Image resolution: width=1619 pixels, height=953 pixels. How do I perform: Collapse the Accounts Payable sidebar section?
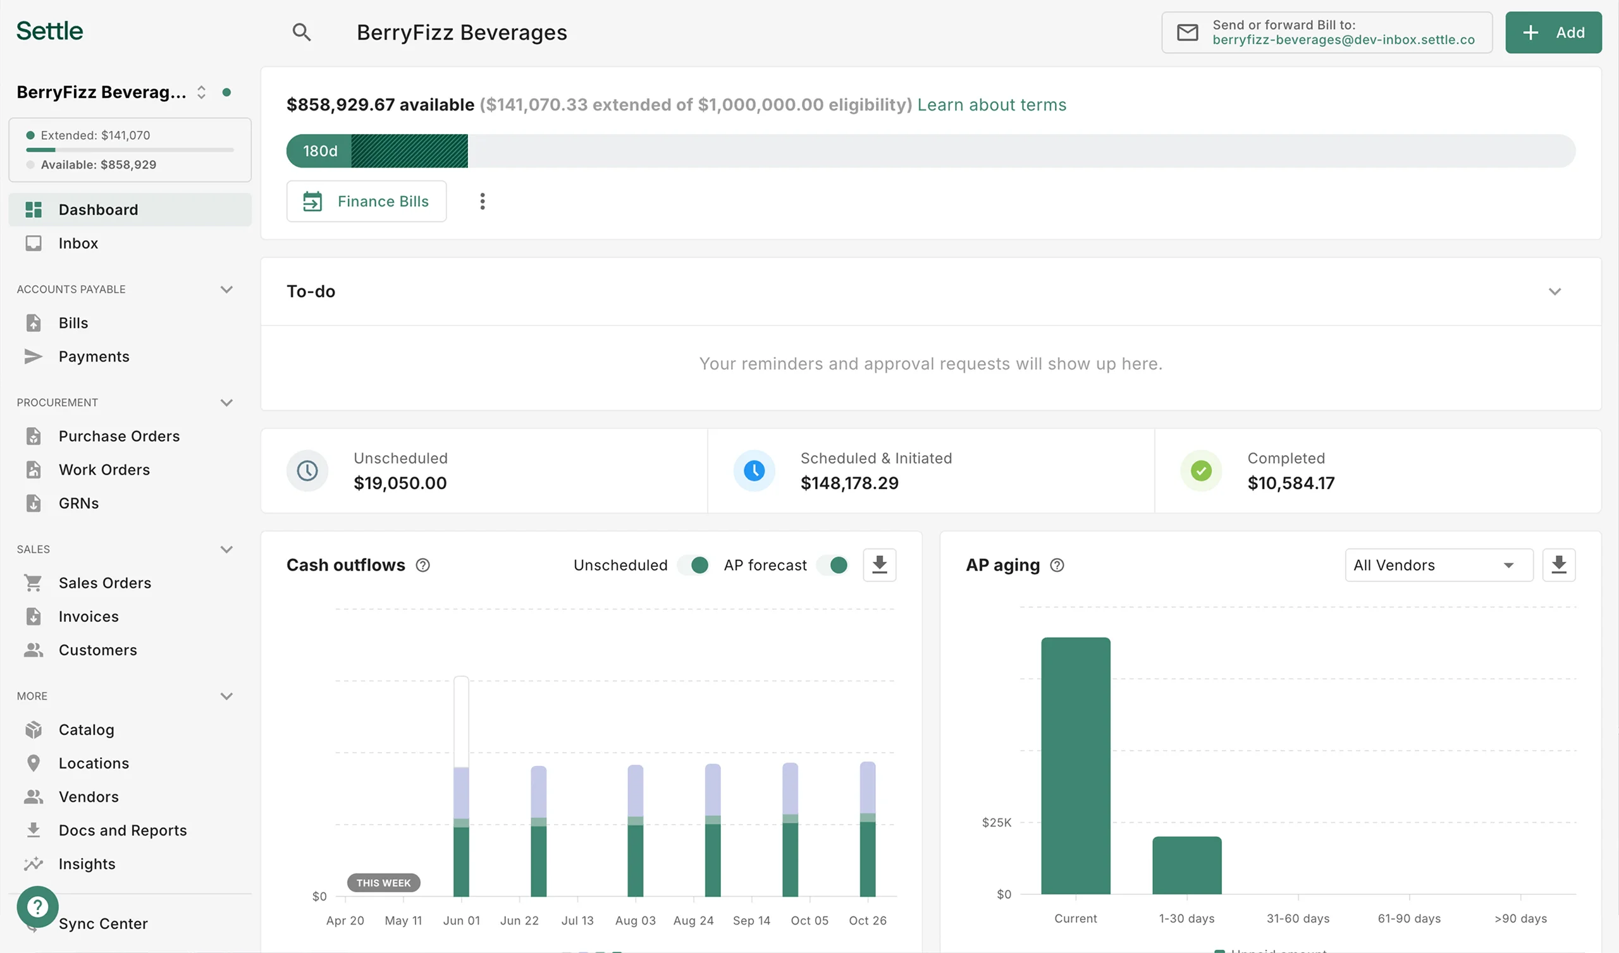[226, 289]
